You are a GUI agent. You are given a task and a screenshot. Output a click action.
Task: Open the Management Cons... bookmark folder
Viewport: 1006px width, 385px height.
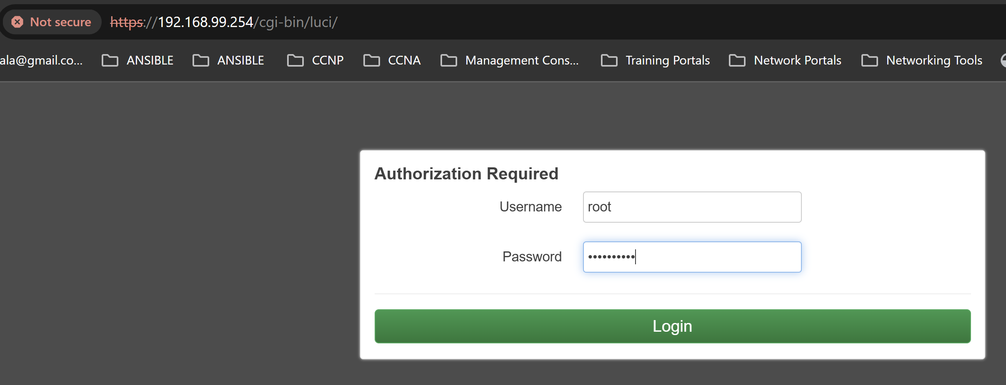click(510, 60)
